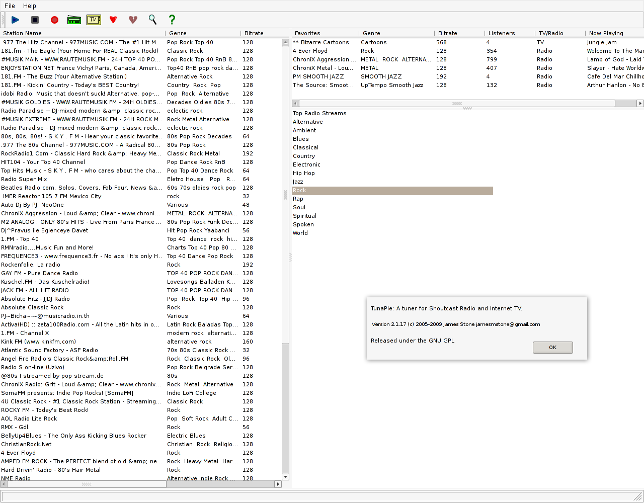
Task: Click the red heart add favorite icon
Action: 113,20
